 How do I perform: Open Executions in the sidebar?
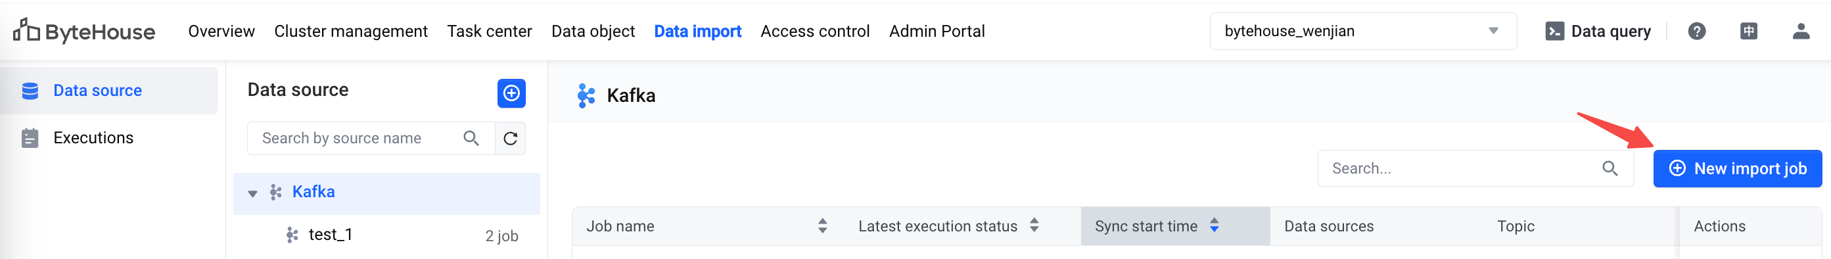coord(93,138)
